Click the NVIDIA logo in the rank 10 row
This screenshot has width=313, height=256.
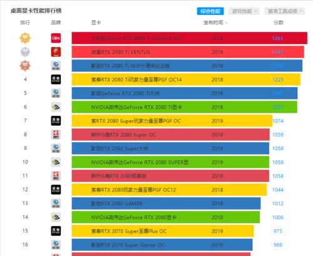point(56,162)
